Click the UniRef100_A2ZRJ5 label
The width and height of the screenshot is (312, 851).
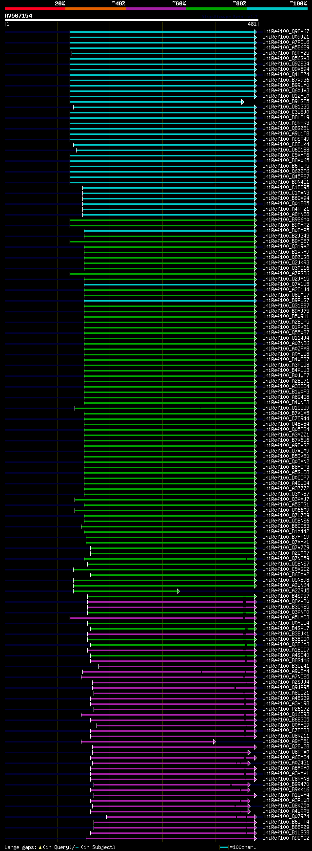pos(286,591)
